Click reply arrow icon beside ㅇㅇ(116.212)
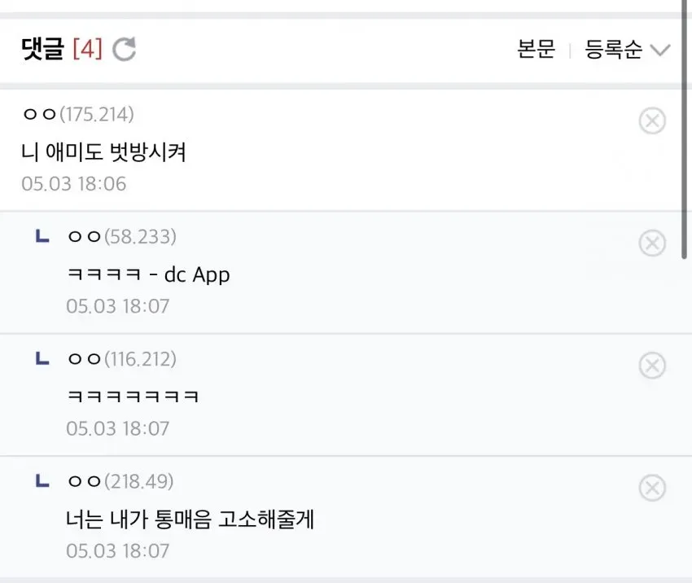This screenshot has height=583, width=692. pos(42,358)
